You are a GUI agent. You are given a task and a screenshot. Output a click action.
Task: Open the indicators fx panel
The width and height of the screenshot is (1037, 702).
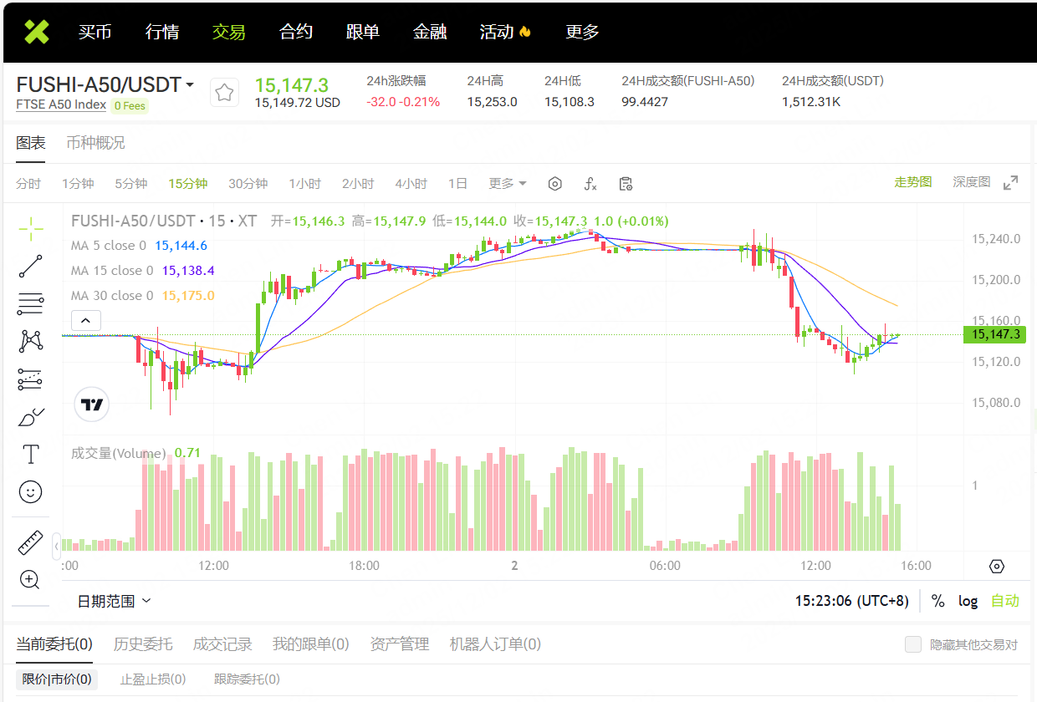[590, 183]
